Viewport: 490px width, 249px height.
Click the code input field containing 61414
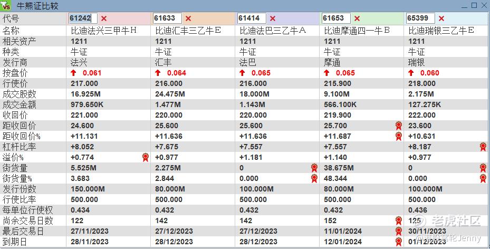252,18
